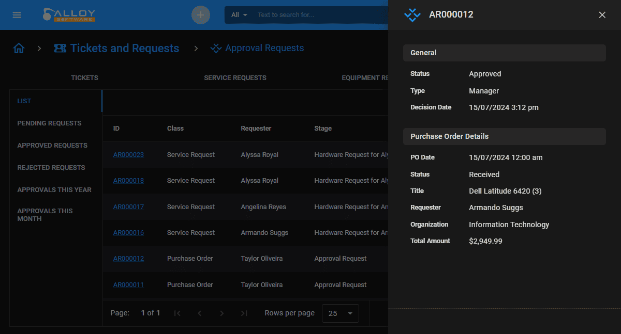Collapse the Purchase Order Details section
The height and width of the screenshot is (334, 621).
tap(505, 136)
